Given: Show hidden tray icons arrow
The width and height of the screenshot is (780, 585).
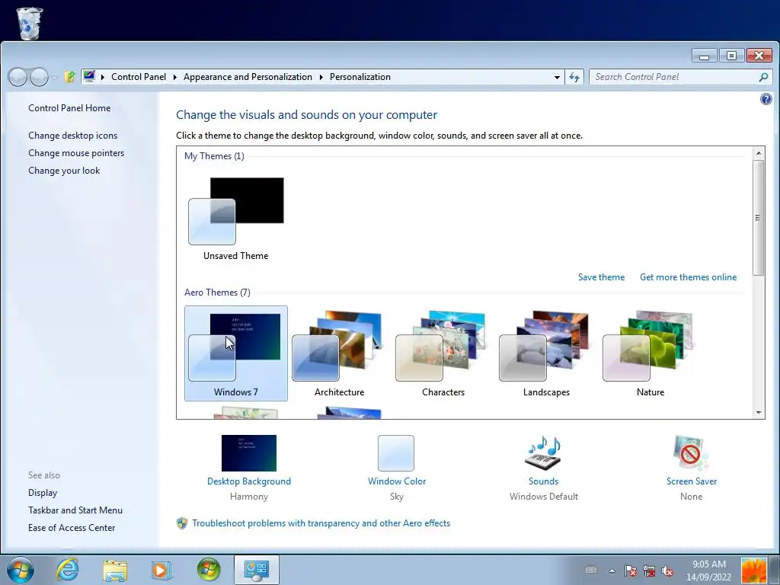Looking at the screenshot, I should [612, 571].
